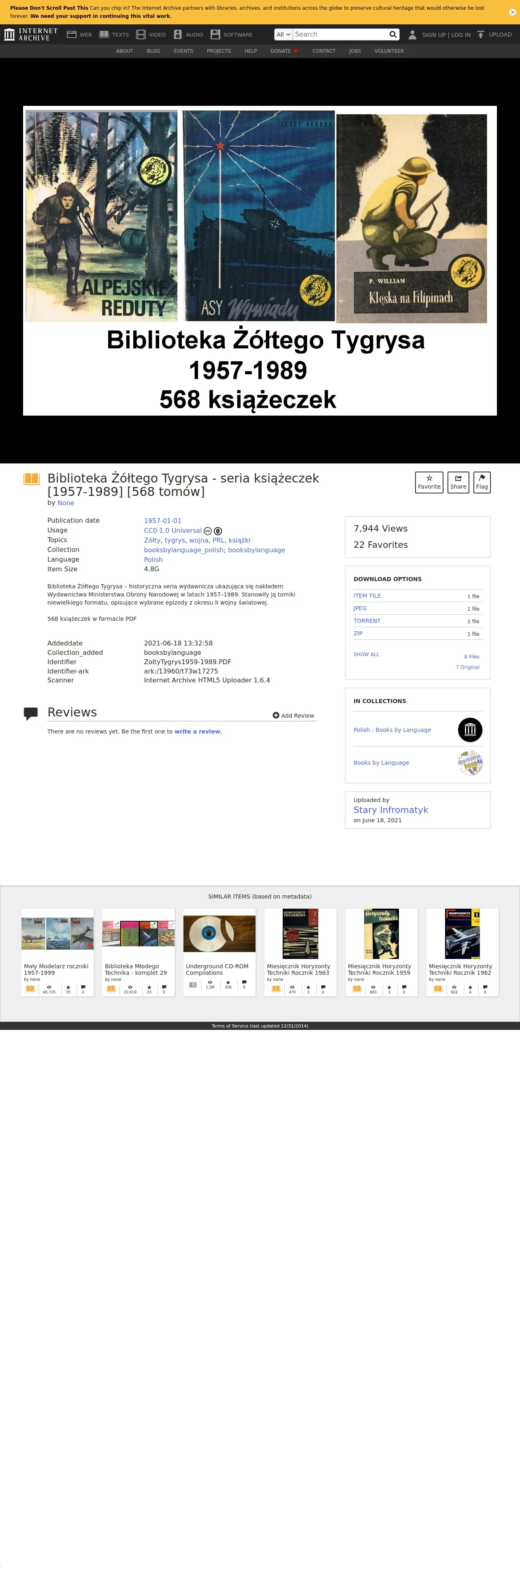
Task: Open the booksbylanguage_polish collection link
Action: click(x=184, y=550)
